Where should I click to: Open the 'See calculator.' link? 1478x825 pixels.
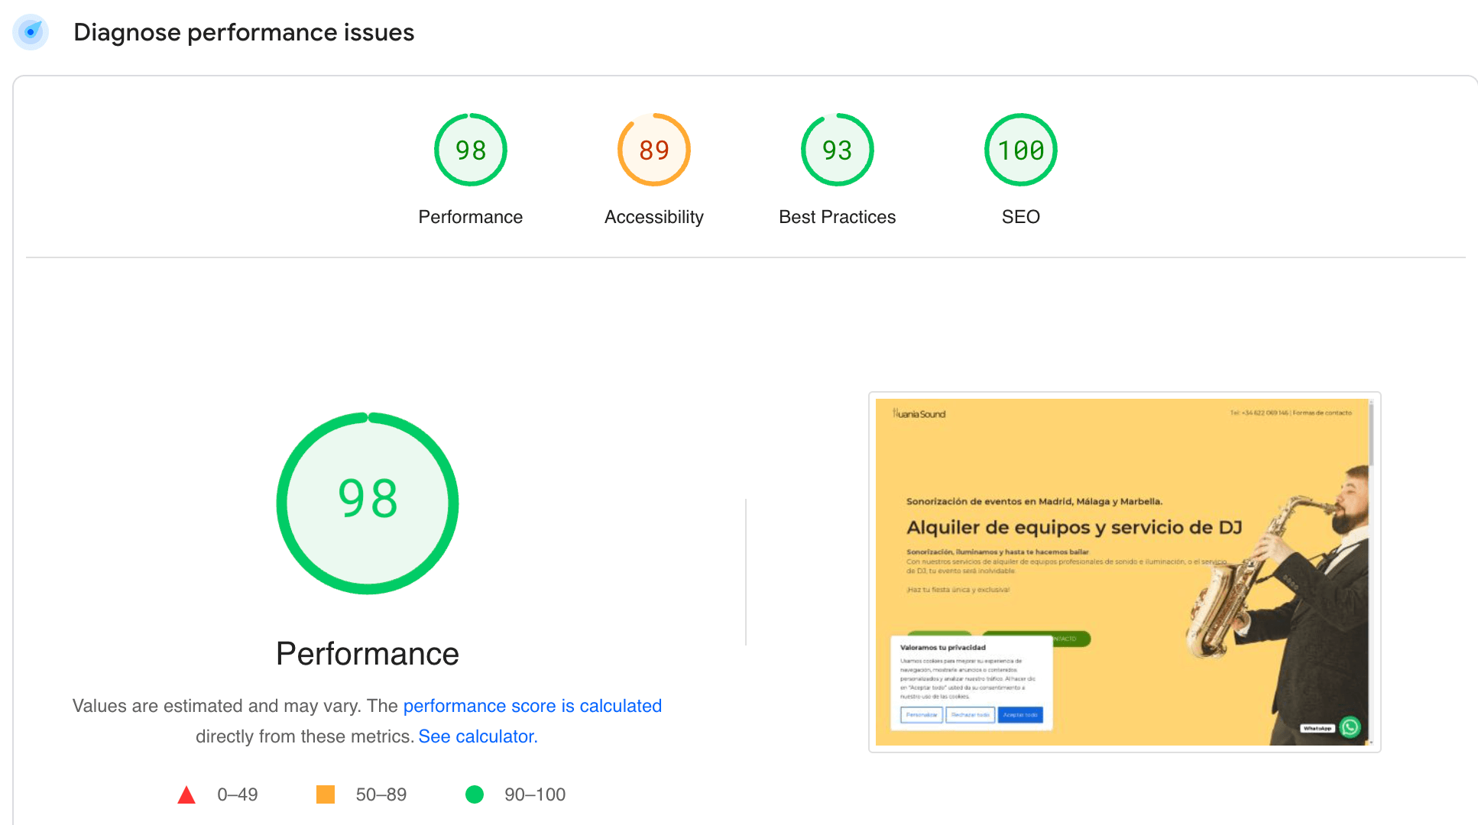click(478, 736)
